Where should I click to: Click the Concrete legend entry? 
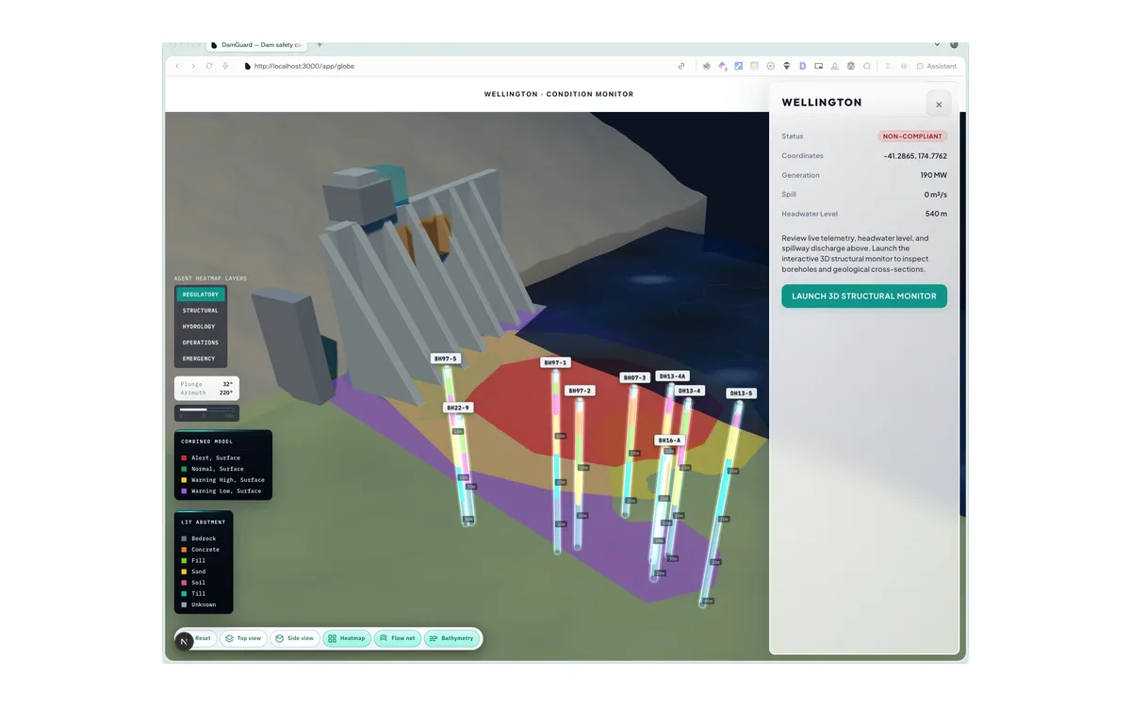[201, 550]
